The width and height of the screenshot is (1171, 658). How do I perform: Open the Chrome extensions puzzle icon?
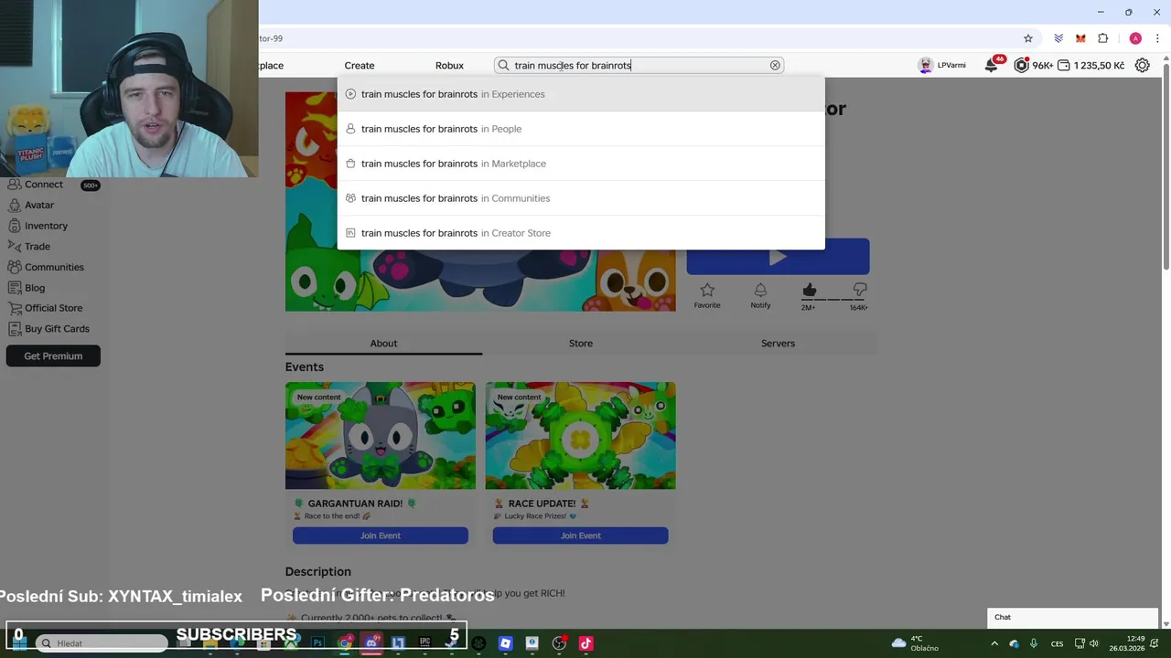pos(1102,38)
